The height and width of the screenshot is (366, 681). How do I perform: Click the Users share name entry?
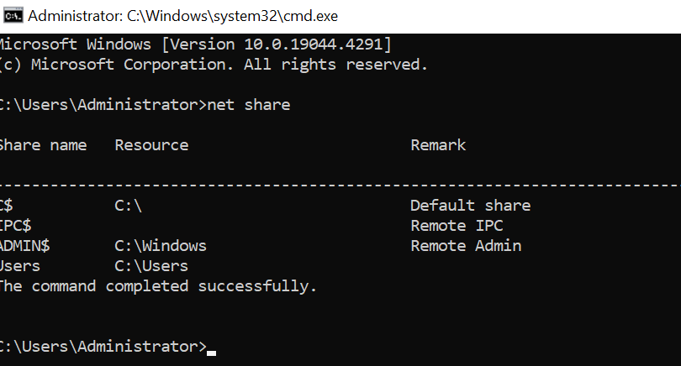[20, 266]
